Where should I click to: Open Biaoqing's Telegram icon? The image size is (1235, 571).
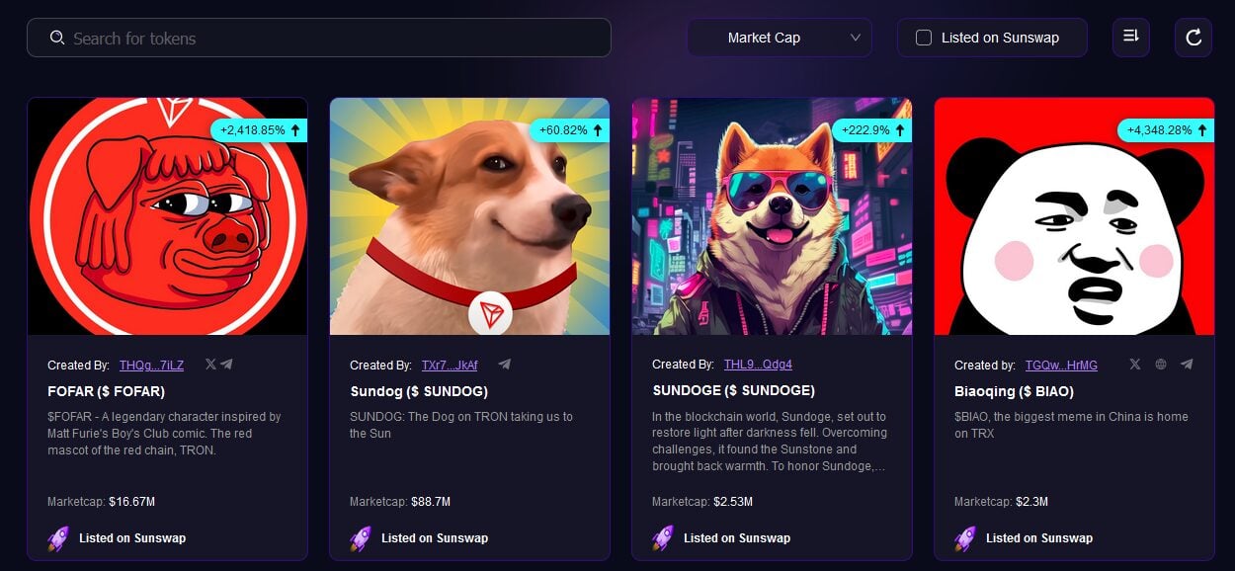[x=1187, y=365]
